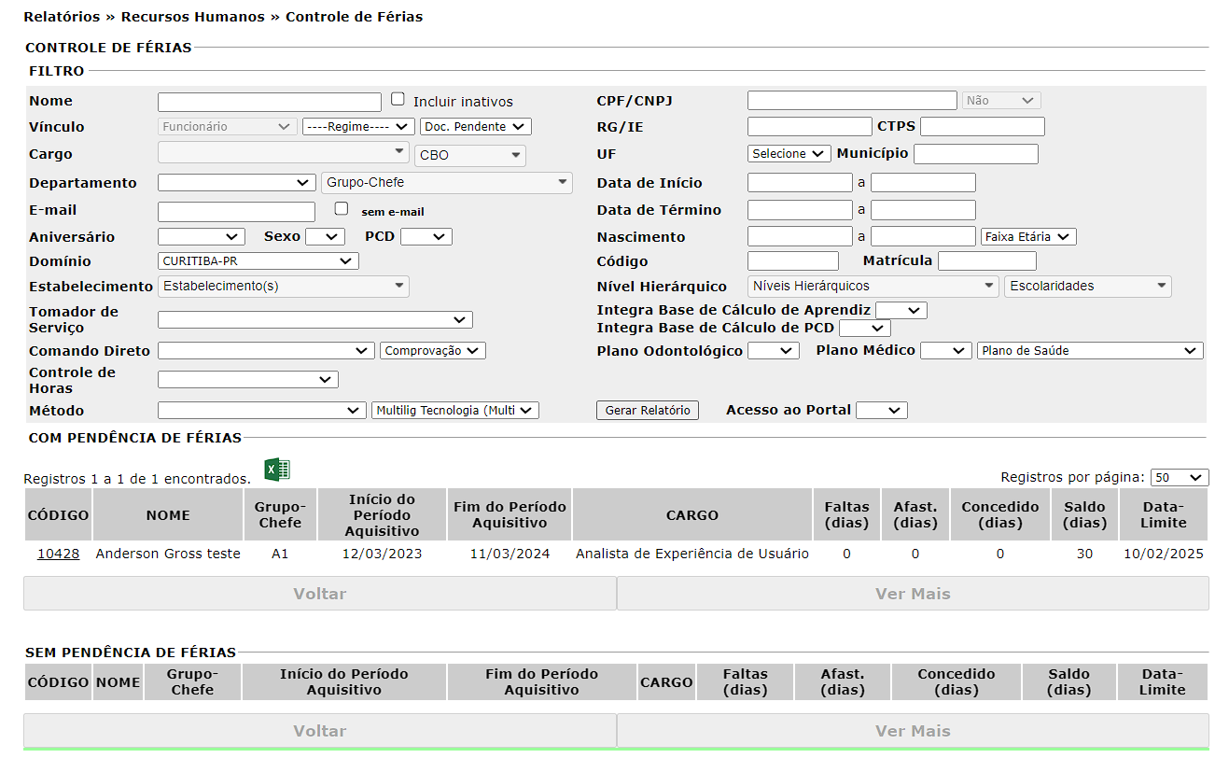Image resolution: width=1229 pixels, height=758 pixels.
Task: Expand the Níveis Hierárquicos selector
Action: [x=873, y=287]
